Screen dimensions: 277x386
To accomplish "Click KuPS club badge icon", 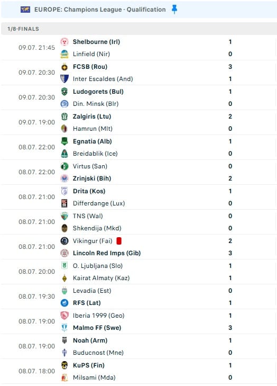I will 64,365.
